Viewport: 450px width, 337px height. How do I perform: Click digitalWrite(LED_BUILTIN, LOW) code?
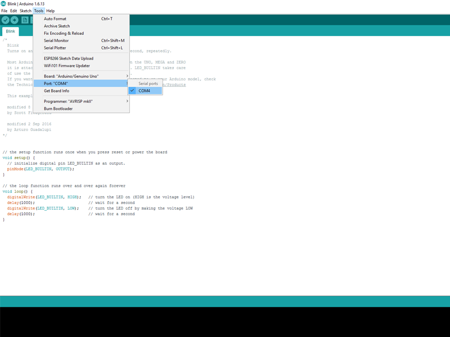coord(43,208)
